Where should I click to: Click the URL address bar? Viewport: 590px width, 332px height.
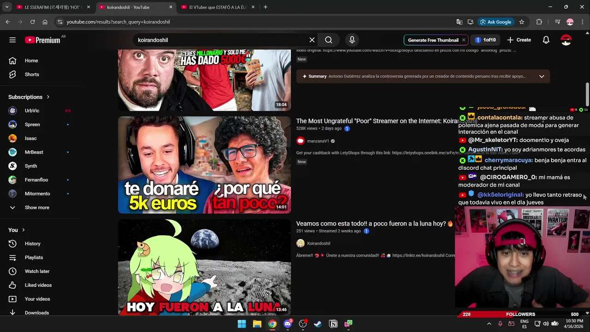tap(254, 22)
